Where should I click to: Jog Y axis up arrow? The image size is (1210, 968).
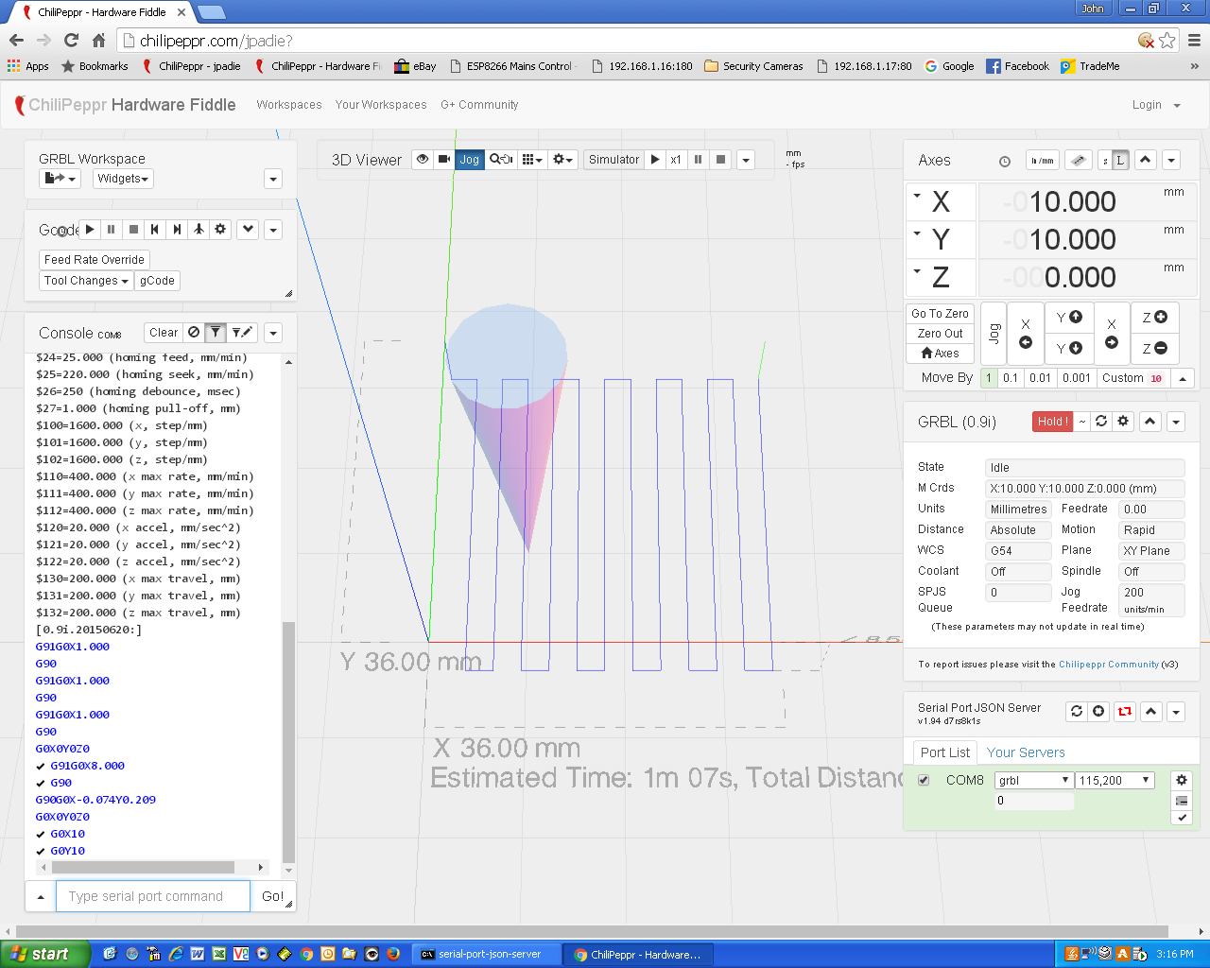click(x=1069, y=318)
